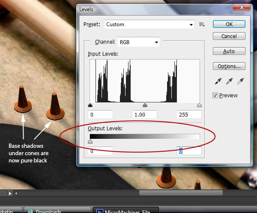
Task: Click the Options... button
Action: tap(229, 66)
